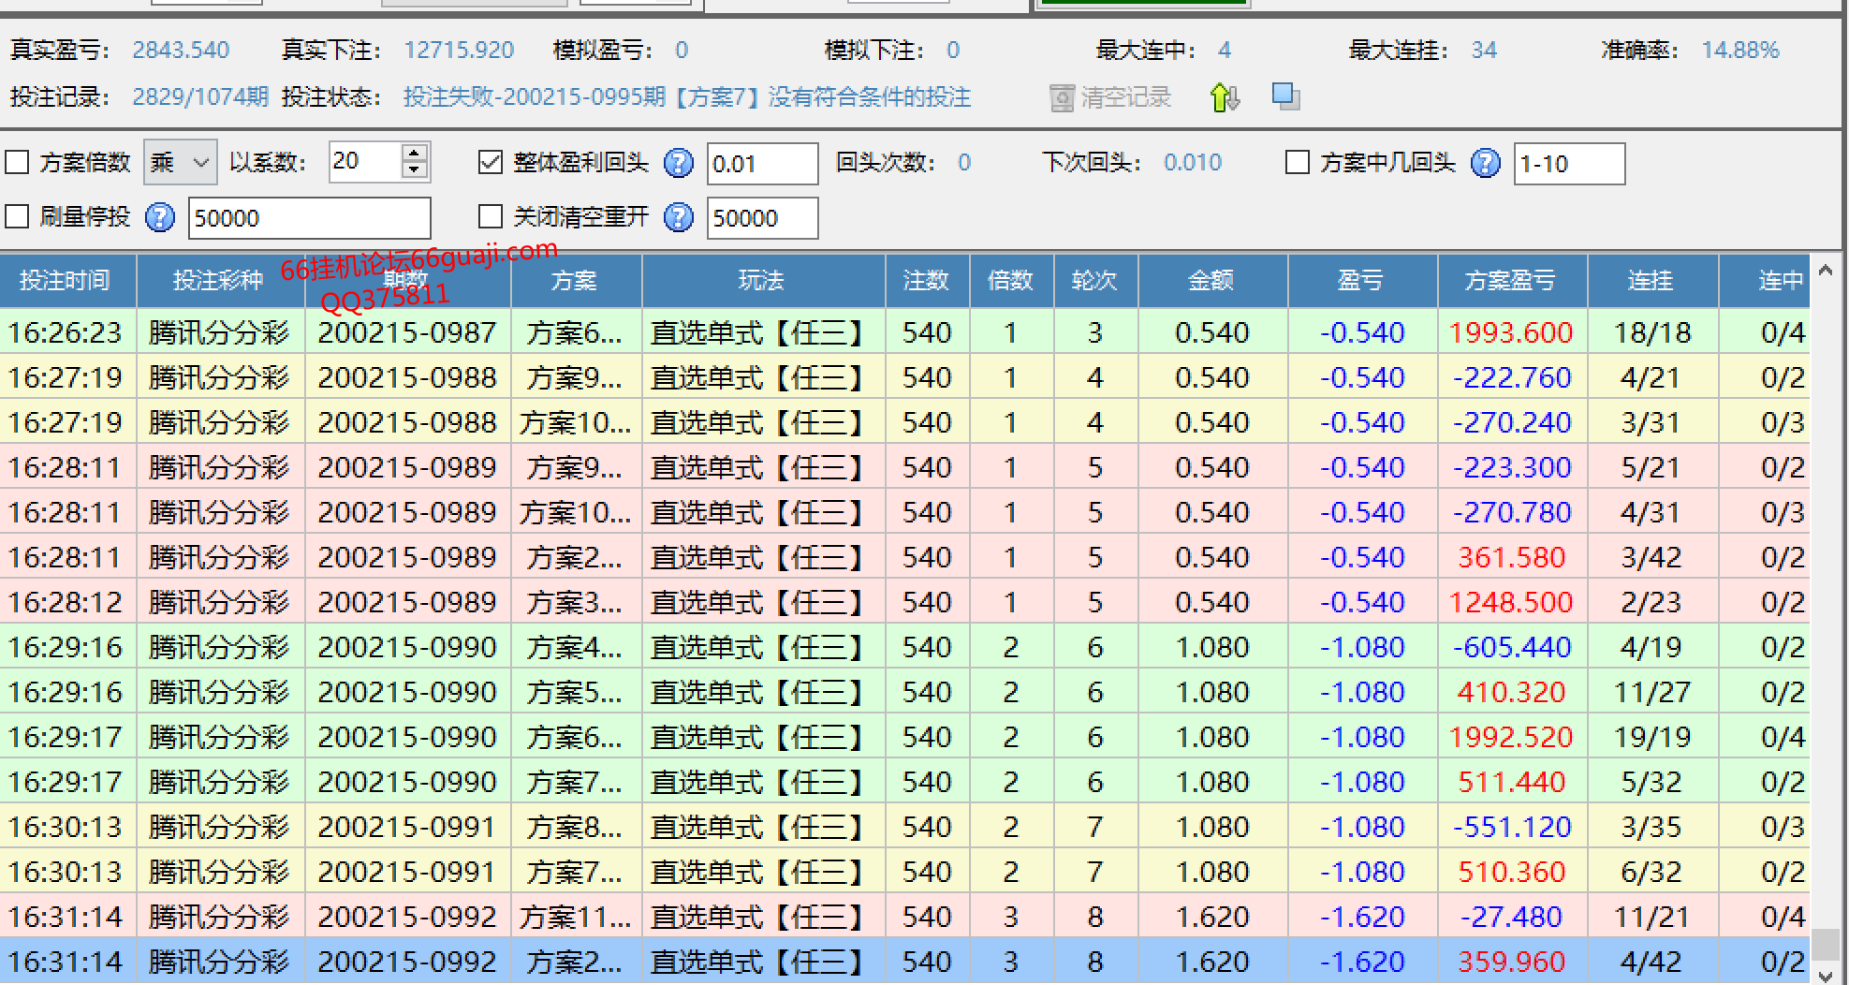
Task: Click the 方案8... cell in the table
Action: (576, 827)
